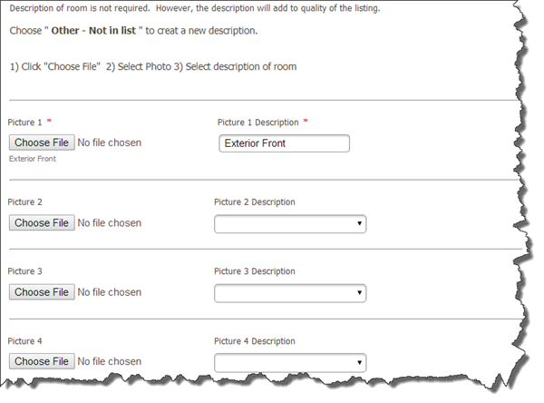544x403 pixels.
Task: Expand the Picture 4 Description combo box
Action: point(290,362)
